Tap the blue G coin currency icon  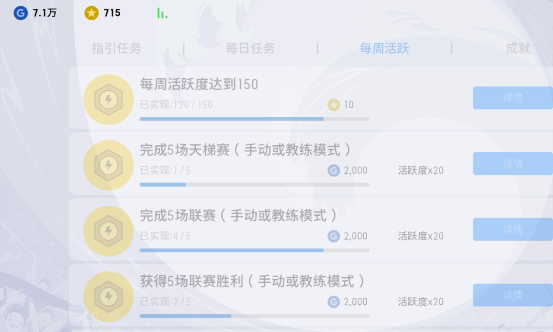(20, 13)
